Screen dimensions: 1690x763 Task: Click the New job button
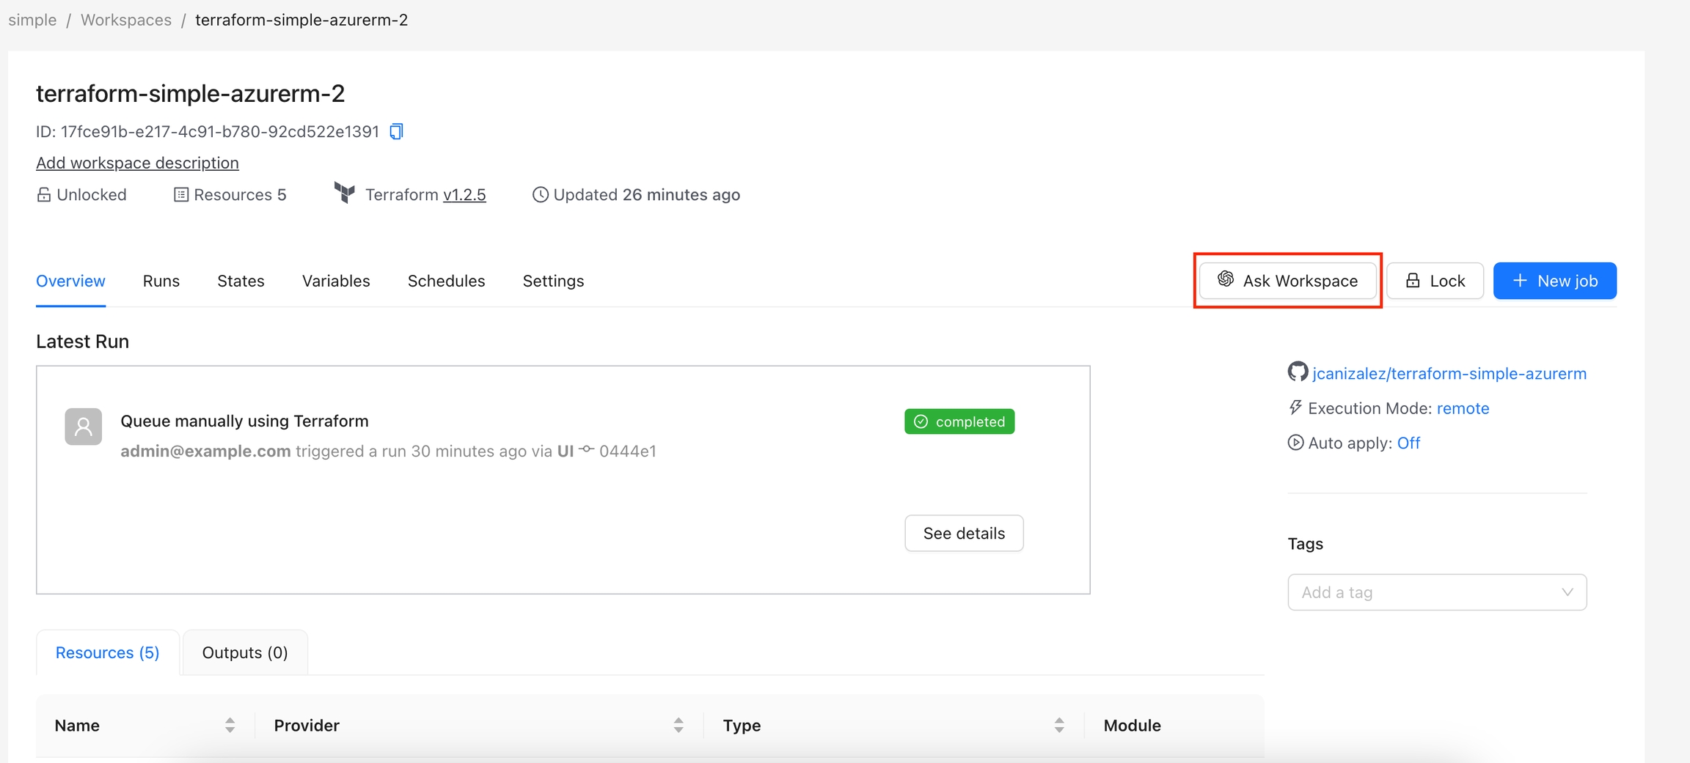[1554, 281]
